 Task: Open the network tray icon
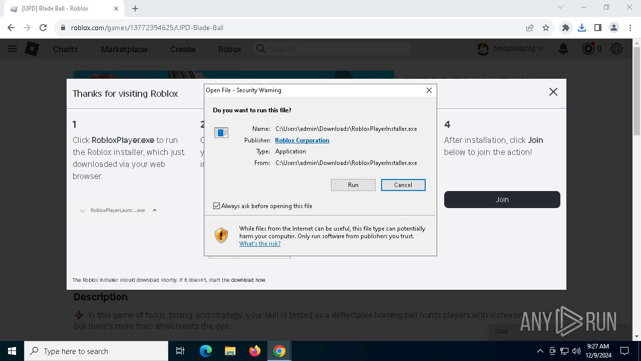[564, 351]
